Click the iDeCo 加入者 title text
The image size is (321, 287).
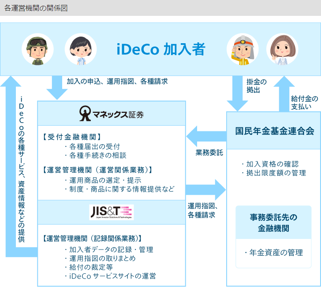pos(161,49)
